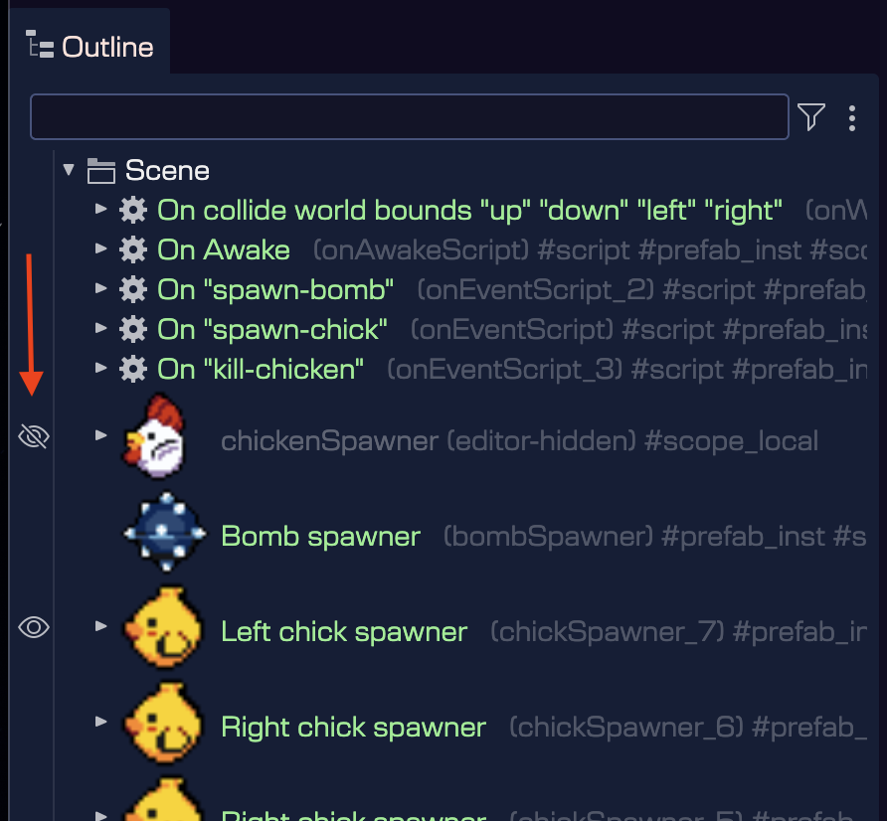Viewport: 887px width, 821px height.
Task: Click the filter funnel icon
Action: 811,117
